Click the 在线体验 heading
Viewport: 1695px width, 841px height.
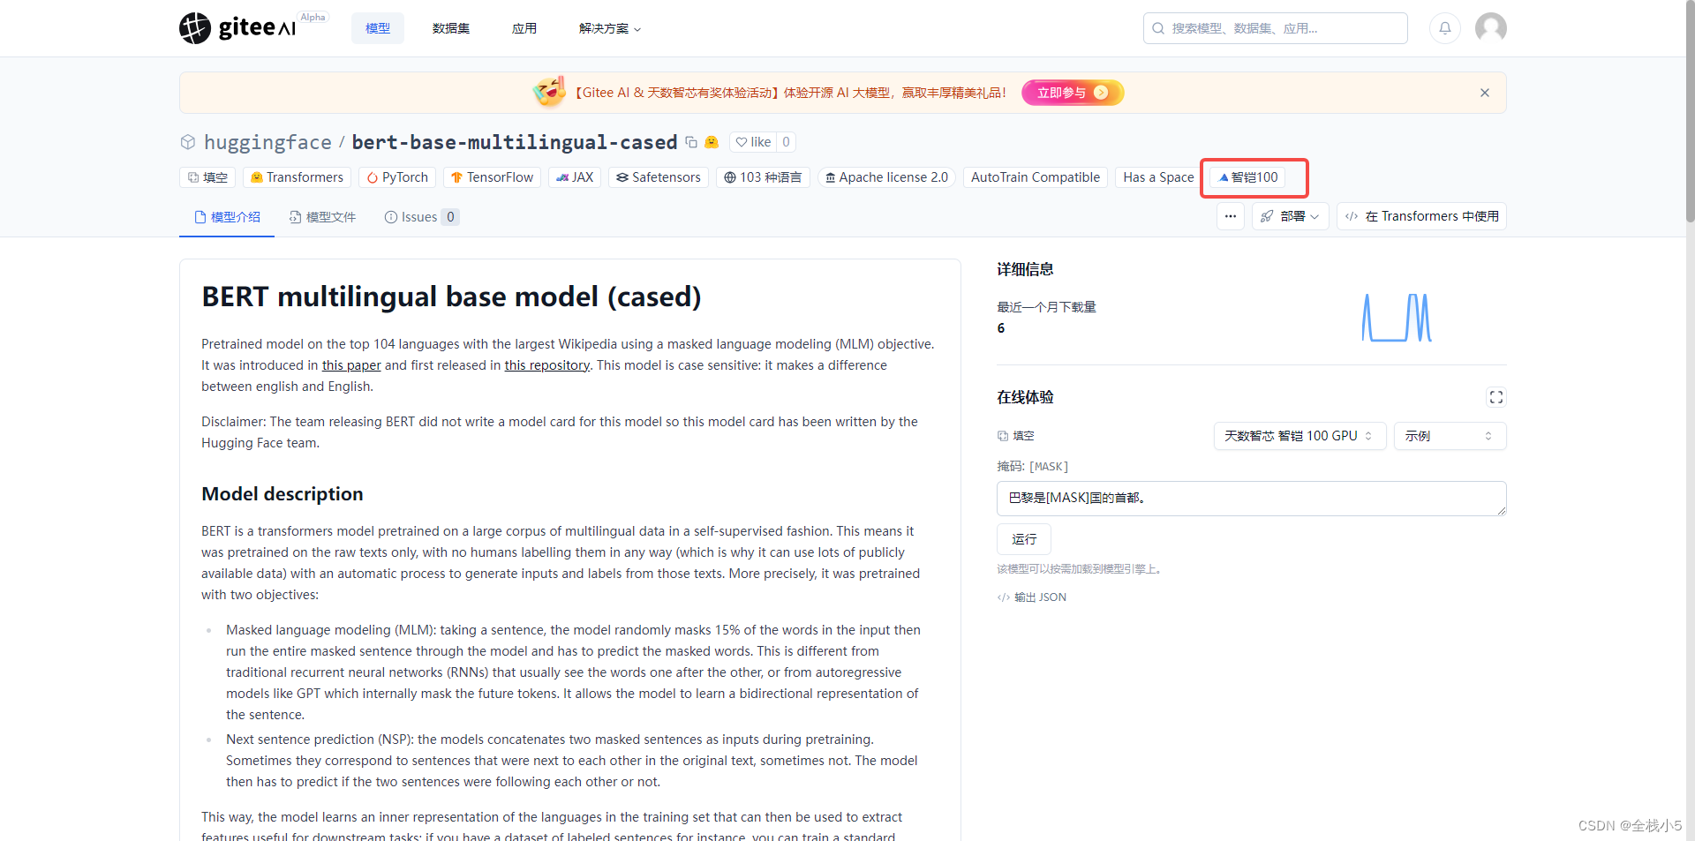click(1025, 397)
